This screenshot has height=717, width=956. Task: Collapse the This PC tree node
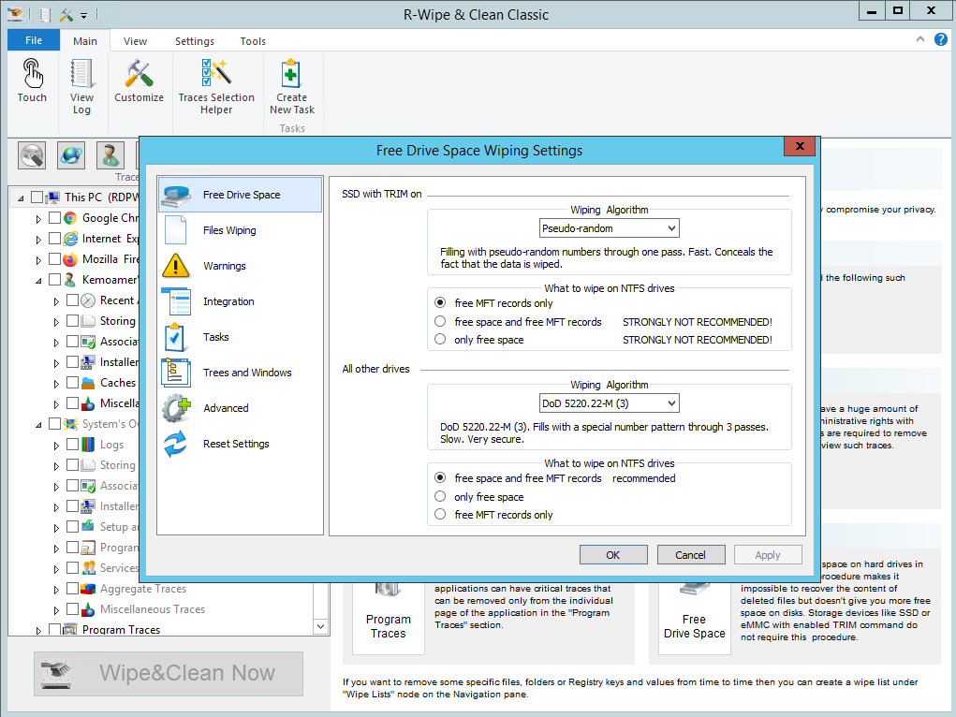pos(21,198)
